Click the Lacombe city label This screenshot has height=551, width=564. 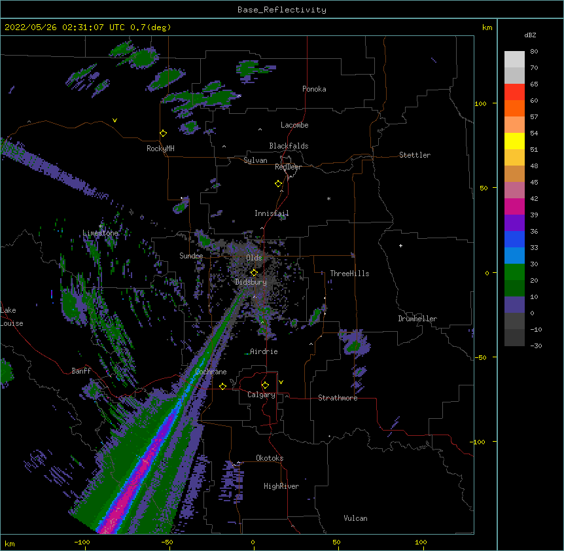[x=294, y=125]
